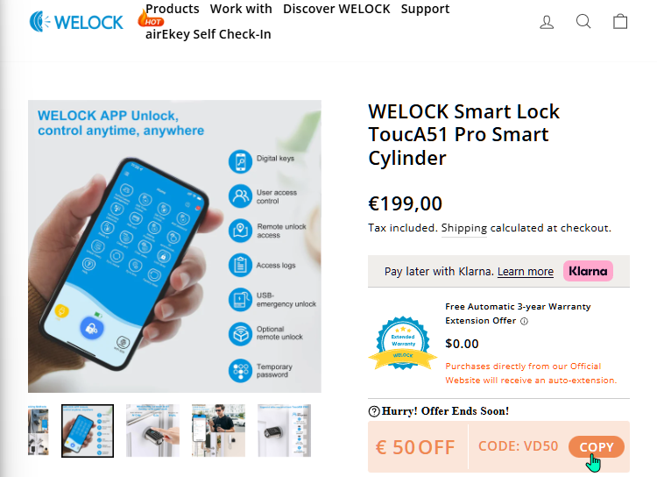Click the WELOCK logo
Image resolution: width=657 pixels, height=477 pixels.
point(76,22)
